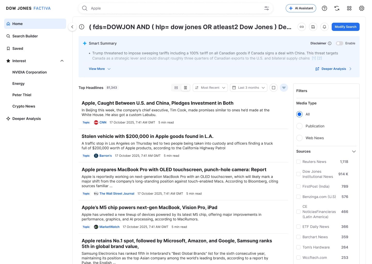Click the Dow Jones Factiva logo
Image resolution: width=372 pixels, height=264 pixels.
pos(28,8)
